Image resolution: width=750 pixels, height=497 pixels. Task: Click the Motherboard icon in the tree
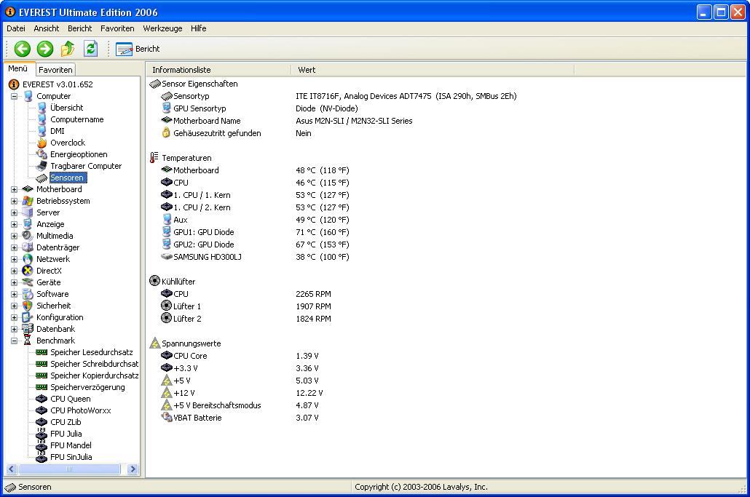pos(28,189)
